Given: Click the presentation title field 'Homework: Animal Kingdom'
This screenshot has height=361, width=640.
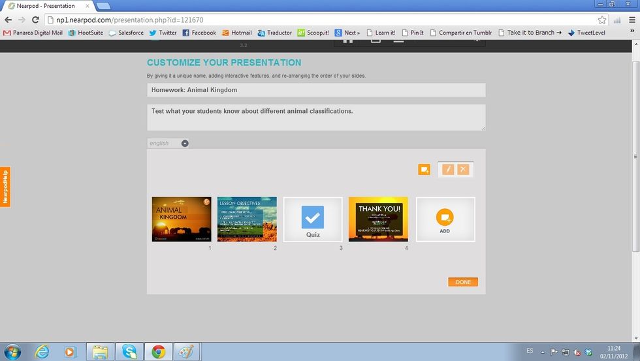Looking at the screenshot, I should pos(316,89).
